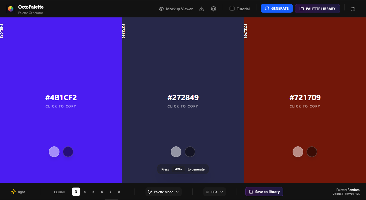
Task: Pick the lighter gray tint of #272849
Action: pos(176,152)
